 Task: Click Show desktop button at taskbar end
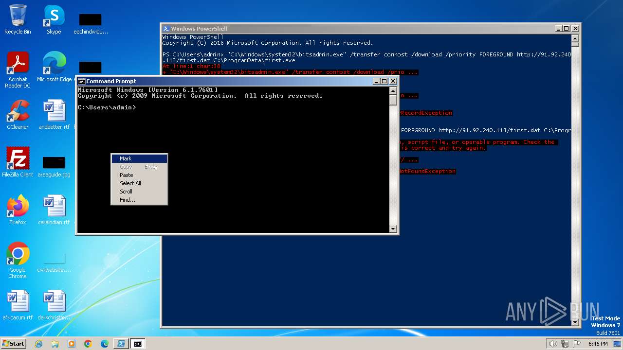click(x=618, y=344)
